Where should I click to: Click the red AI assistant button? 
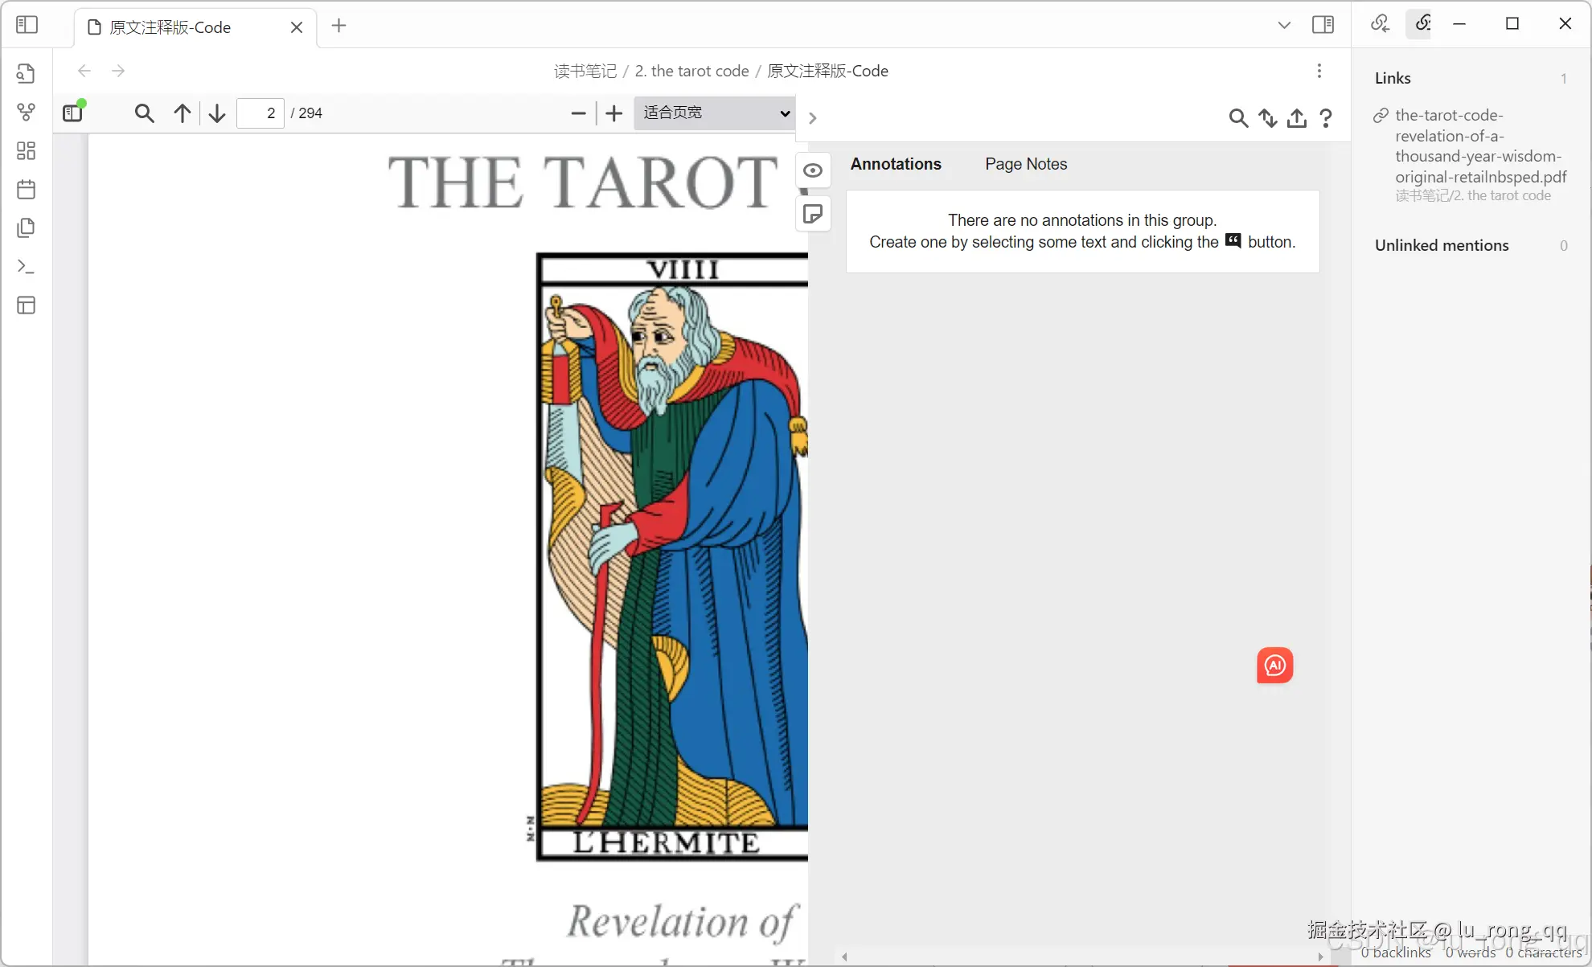click(1274, 665)
